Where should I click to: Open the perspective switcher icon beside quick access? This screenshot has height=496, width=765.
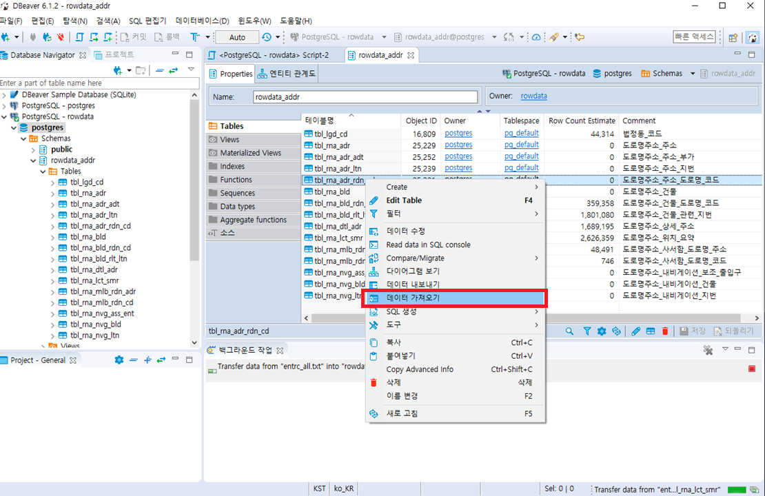click(733, 38)
